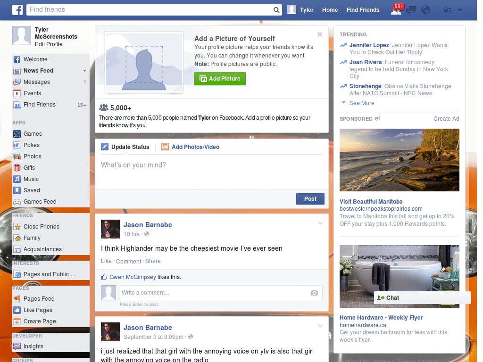Click the What's on your mind box
This screenshot has height=362, width=483.
[x=212, y=173]
